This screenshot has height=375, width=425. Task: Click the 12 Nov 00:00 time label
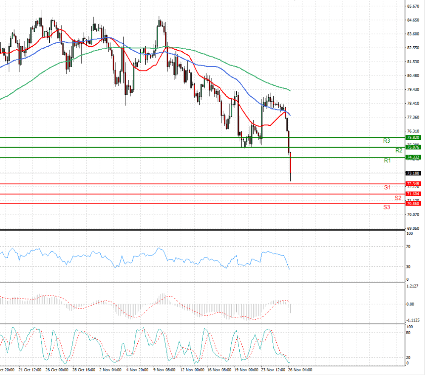tap(192, 370)
